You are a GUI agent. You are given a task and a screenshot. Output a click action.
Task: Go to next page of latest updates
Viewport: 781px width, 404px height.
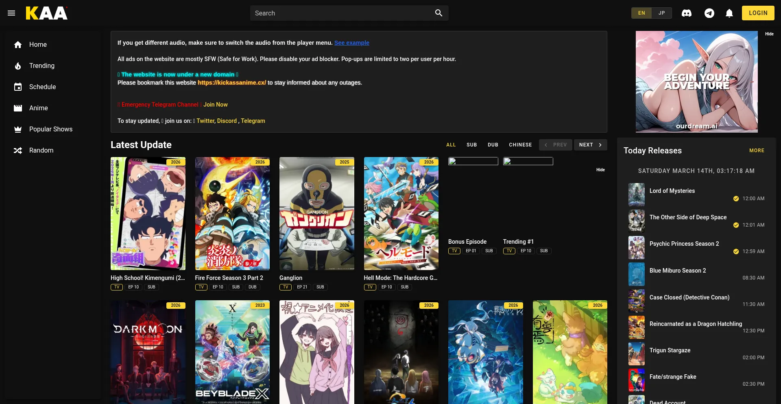tap(590, 145)
